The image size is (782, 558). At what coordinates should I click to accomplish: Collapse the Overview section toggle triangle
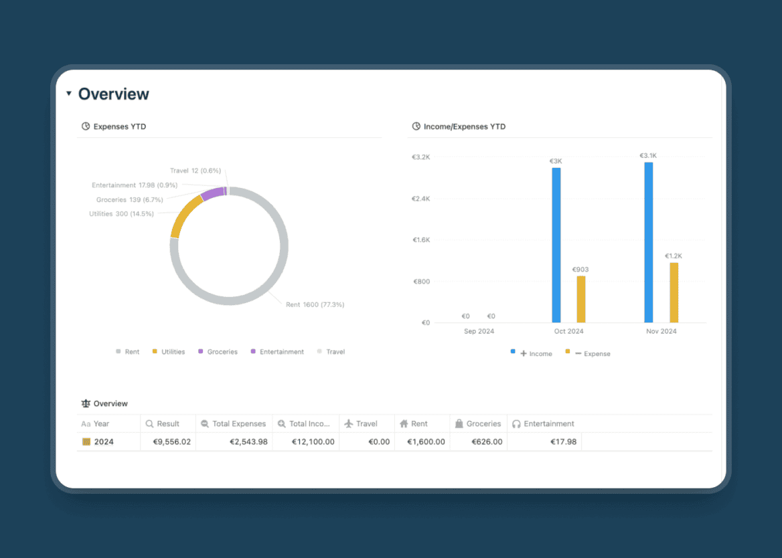point(69,94)
